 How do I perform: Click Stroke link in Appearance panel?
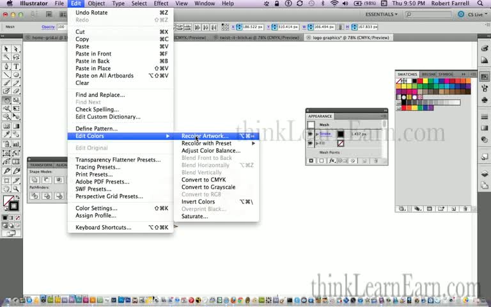[325, 134]
